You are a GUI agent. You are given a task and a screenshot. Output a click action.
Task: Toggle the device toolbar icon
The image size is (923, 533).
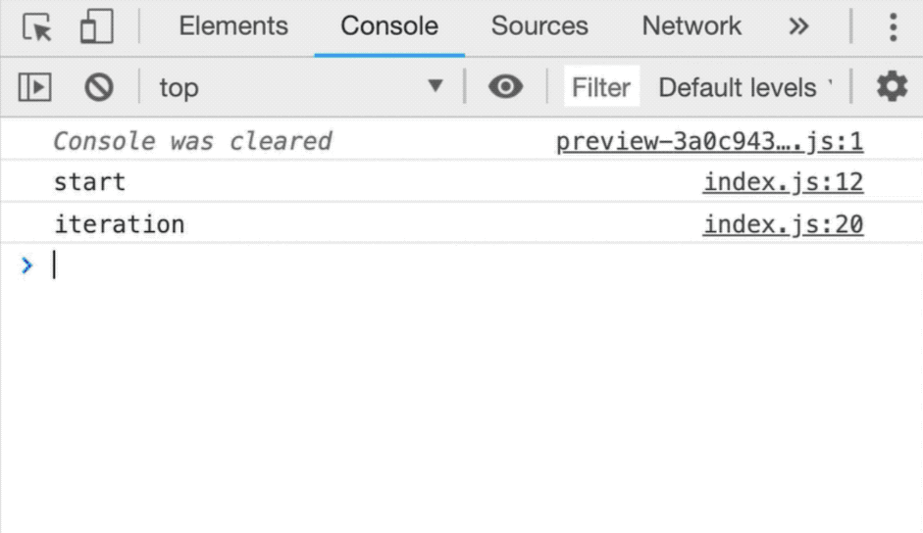tap(96, 26)
